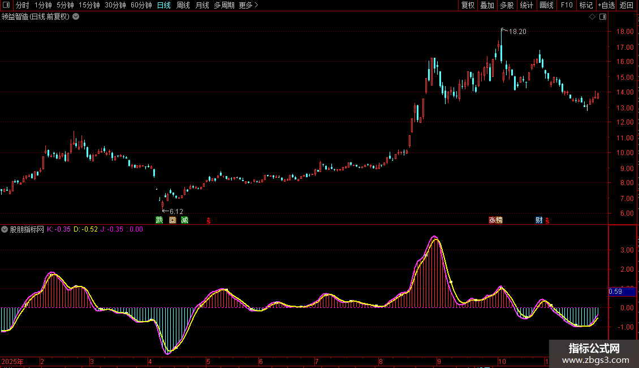Click the 18.20 high price label
The height and width of the screenshot is (368, 639).
[x=517, y=32]
